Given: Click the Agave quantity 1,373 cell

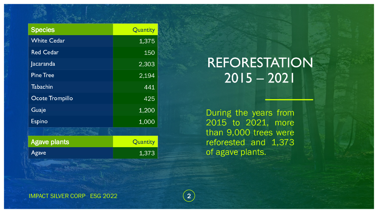Looking at the screenshot, I should coord(135,153).
